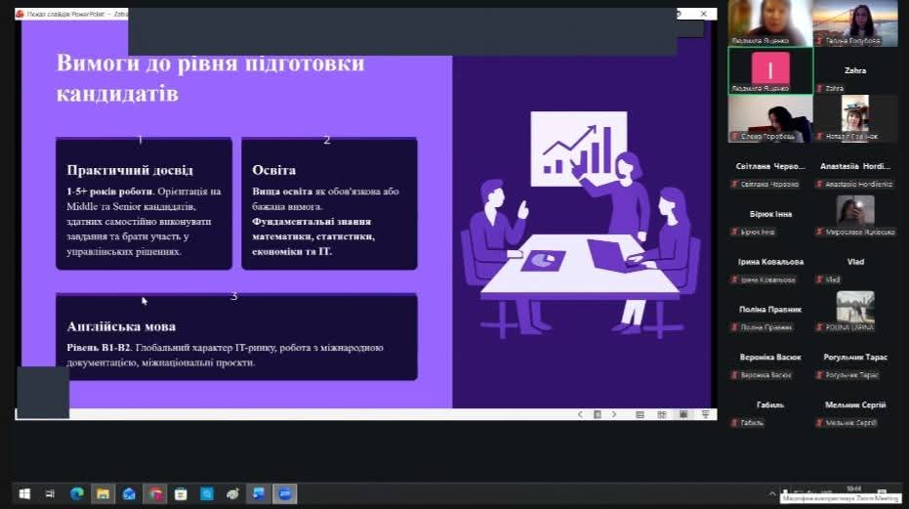Advance to next slide using right arrow
The width and height of the screenshot is (909, 509).
point(614,414)
